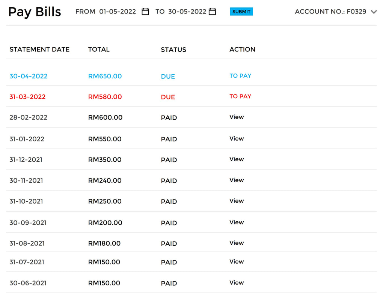Click TO PAY for the 30-04-2022 statement
383x300 pixels.
(240, 76)
